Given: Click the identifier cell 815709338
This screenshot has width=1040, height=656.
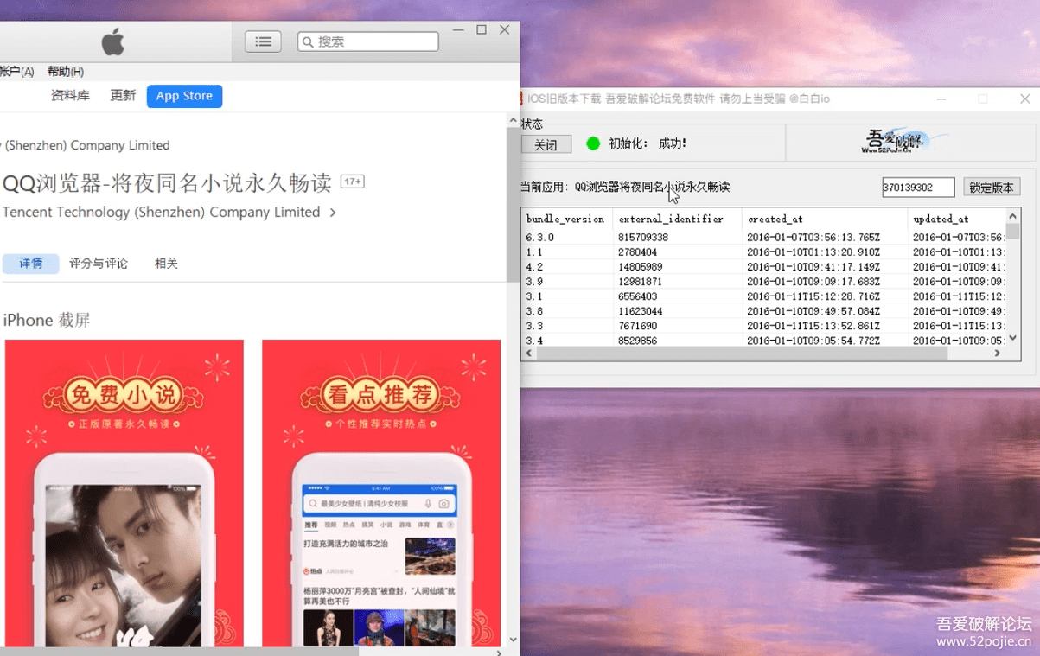Looking at the screenshot, I should point(643,237).
